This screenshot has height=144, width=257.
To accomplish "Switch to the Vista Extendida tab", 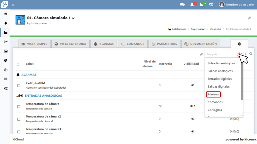I will (70, 44).
